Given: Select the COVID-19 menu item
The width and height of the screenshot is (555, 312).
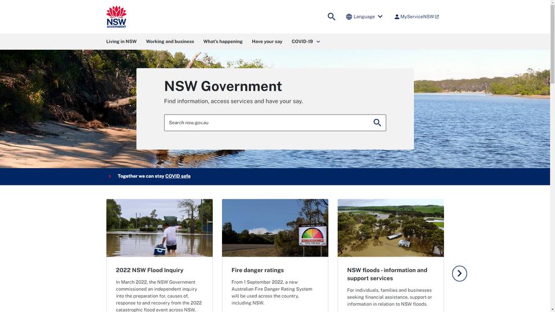Looking at the screenshot, I should (x=302, y=42).
